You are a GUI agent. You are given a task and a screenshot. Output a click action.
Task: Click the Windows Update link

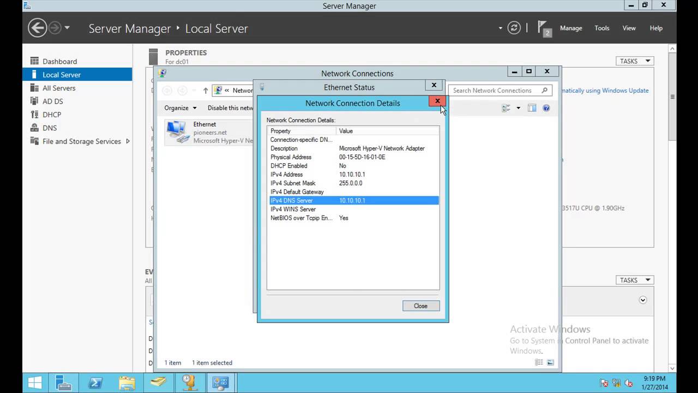point(606,91)
